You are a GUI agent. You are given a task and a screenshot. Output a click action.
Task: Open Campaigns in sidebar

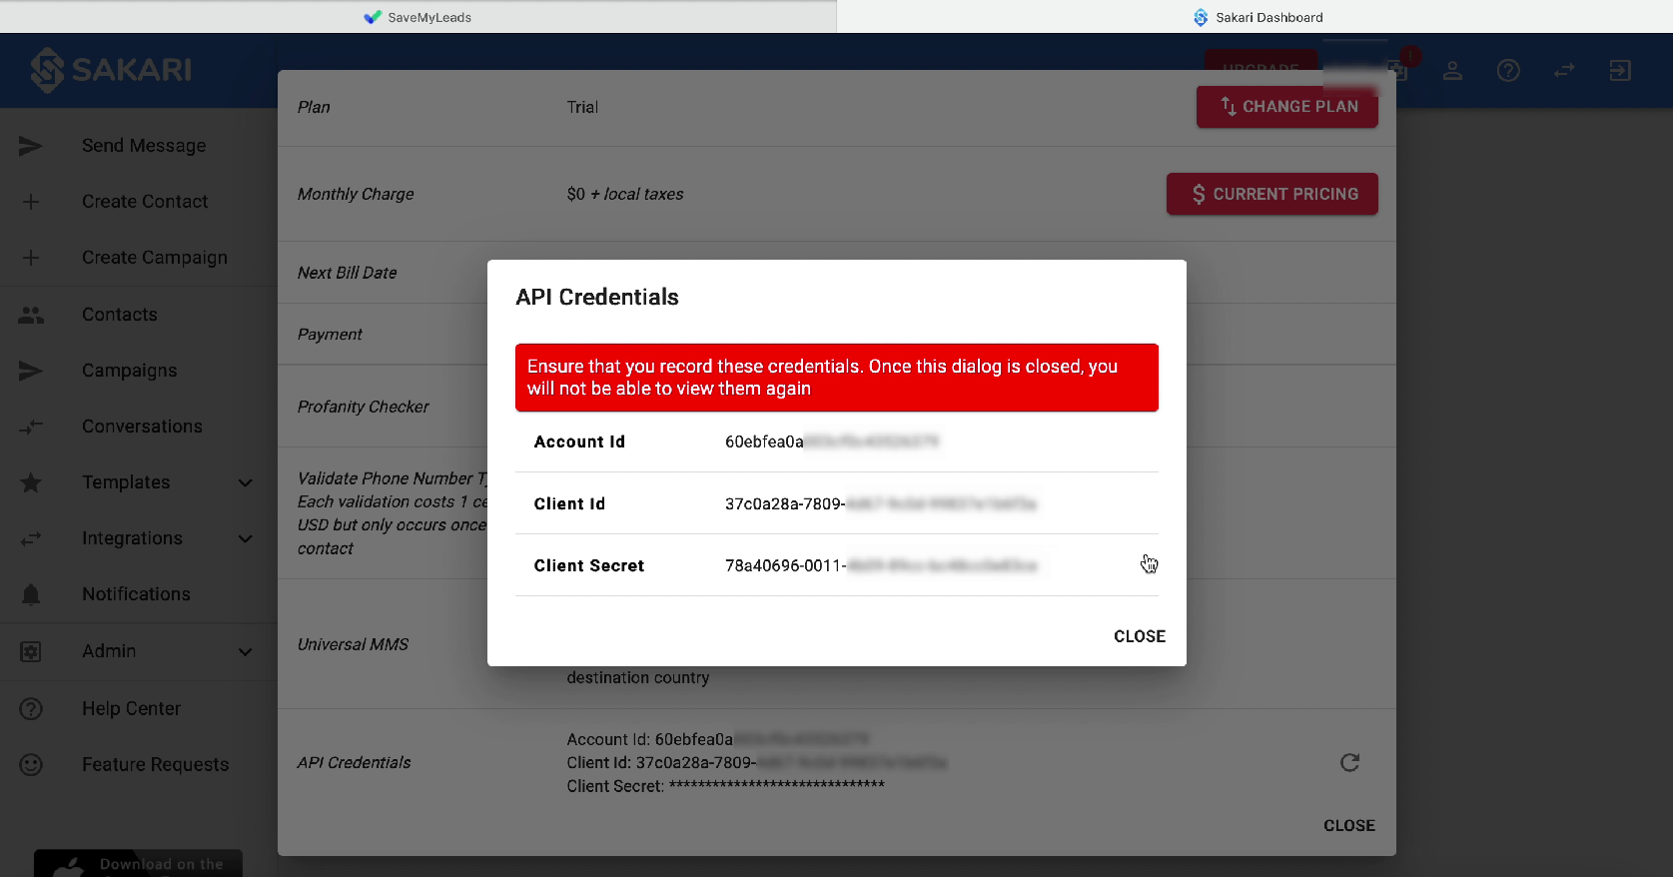coord(139,371)
